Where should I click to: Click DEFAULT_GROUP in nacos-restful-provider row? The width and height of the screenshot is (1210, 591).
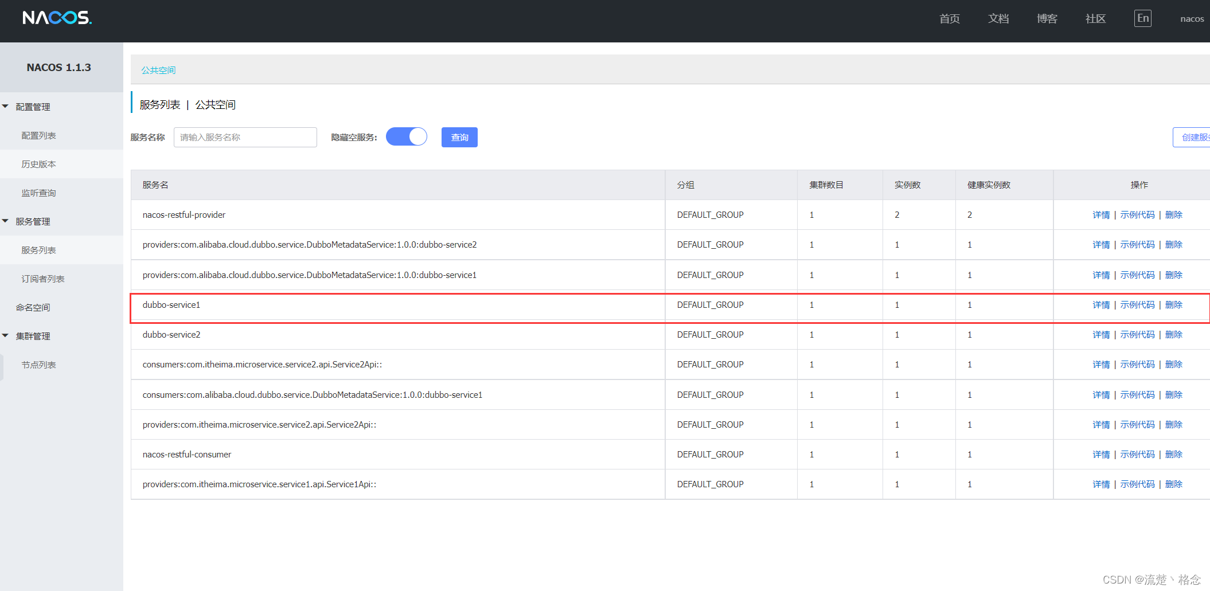click(x=710, y=215)
